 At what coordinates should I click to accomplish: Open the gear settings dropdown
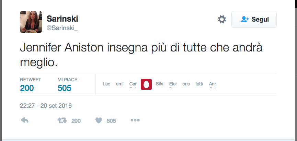[x=222, y=20]
